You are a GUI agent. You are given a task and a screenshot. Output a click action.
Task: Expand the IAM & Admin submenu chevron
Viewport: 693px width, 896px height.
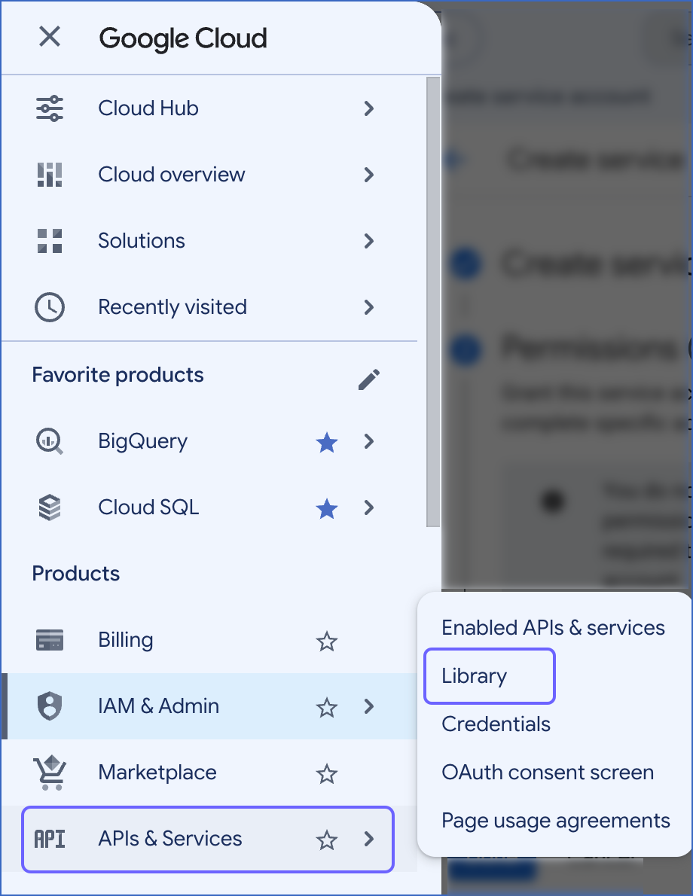tap(369, 706)
